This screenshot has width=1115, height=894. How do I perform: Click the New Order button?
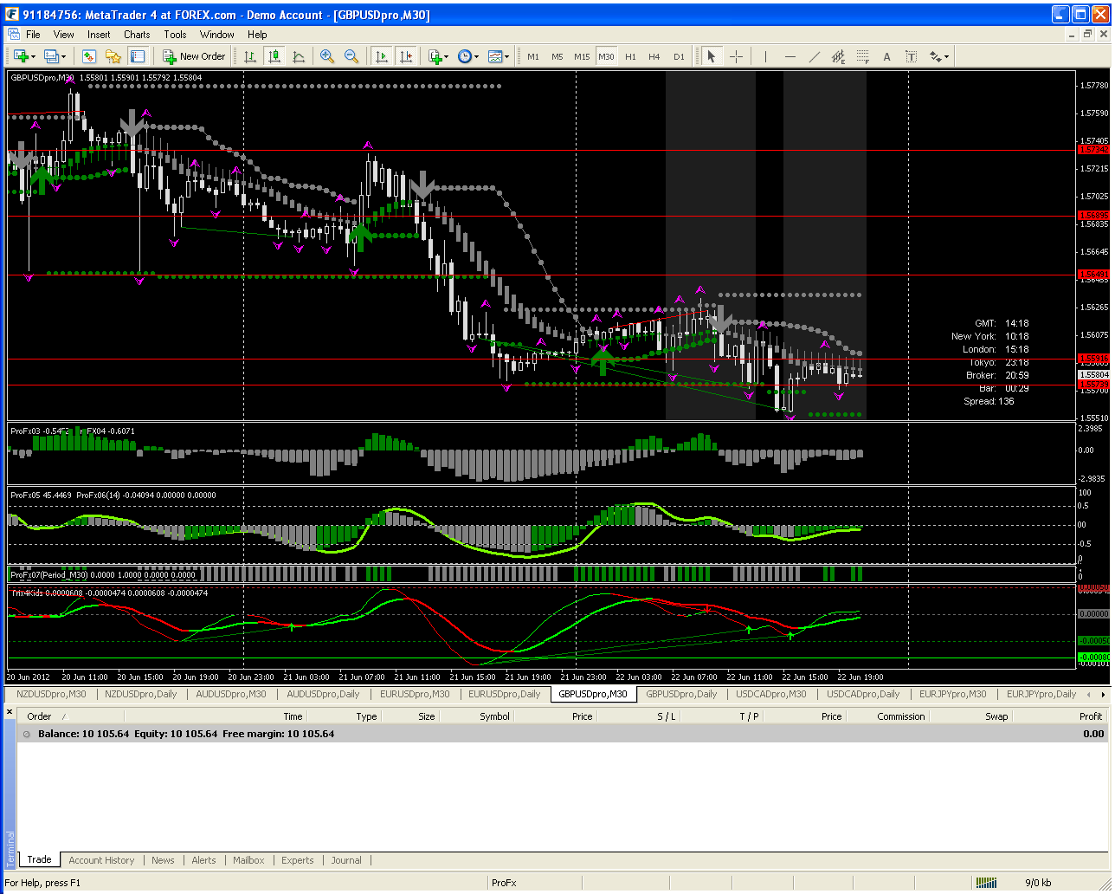point(194,56)
